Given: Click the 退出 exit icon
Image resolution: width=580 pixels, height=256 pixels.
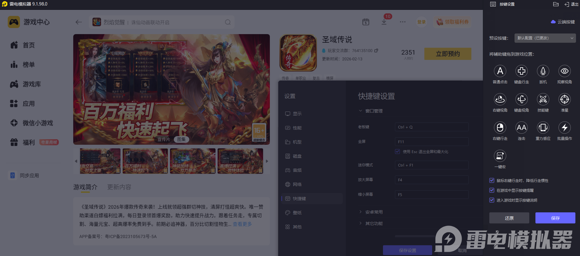Looking at the screenshot, I should (571, 4).
